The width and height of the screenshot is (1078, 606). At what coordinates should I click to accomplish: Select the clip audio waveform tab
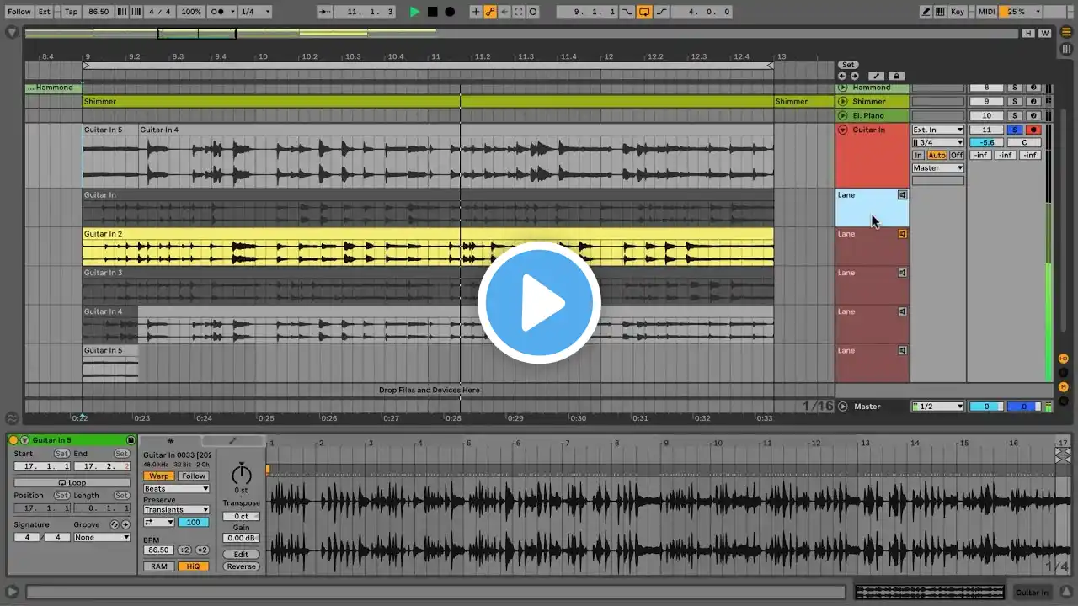170,440
